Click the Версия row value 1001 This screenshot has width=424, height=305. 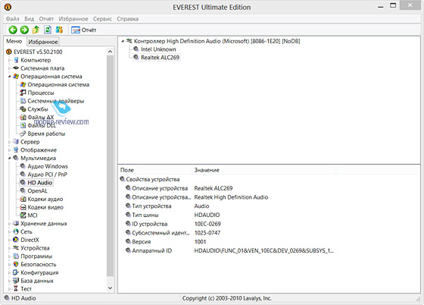coord(200,242)
